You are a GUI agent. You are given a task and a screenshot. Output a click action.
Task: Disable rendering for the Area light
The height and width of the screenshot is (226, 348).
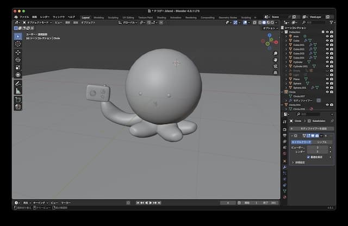click(332, 36)
